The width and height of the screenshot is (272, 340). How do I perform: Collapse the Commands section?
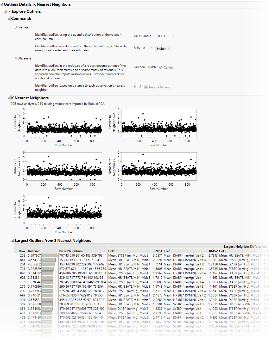(x=9, y=19)
